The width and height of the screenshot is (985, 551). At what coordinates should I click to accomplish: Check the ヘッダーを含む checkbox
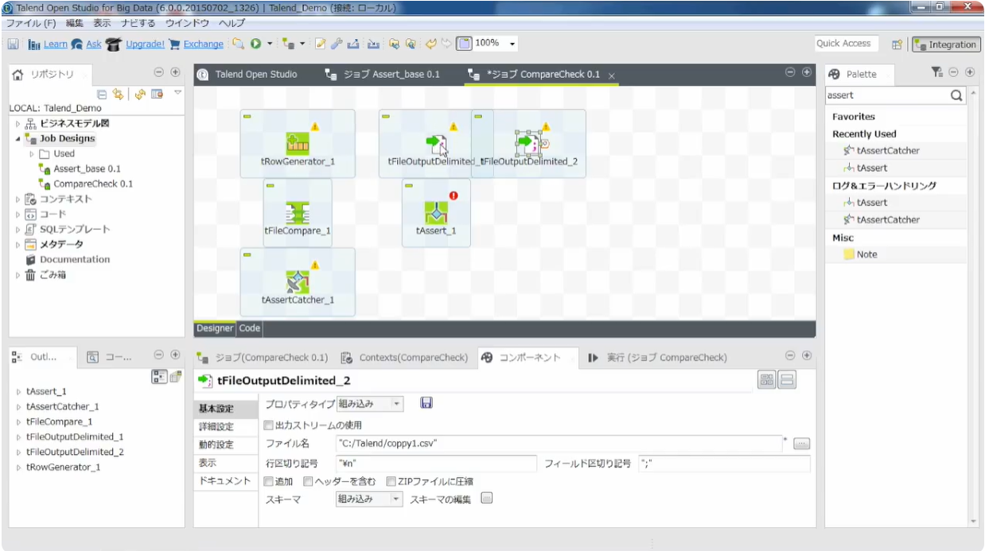click(x=308, y=481)
